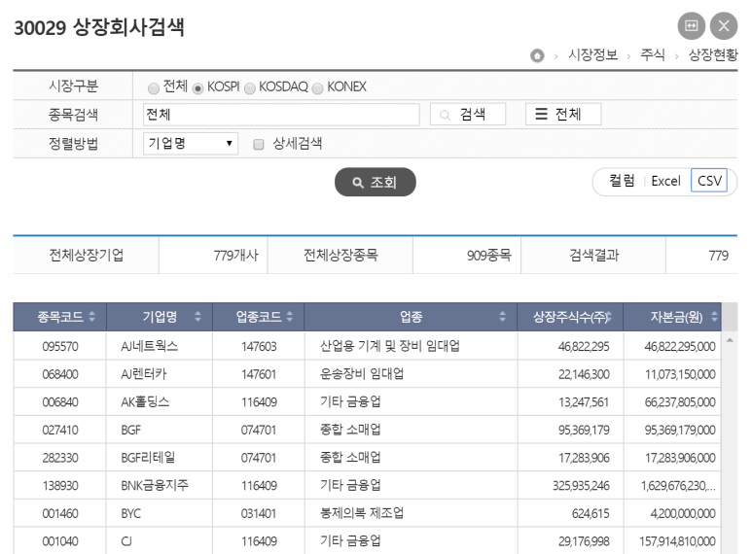752x554 pixels.
Task: Sort by 상장주식수 column arrows
Action: click(x=609, y=316)
